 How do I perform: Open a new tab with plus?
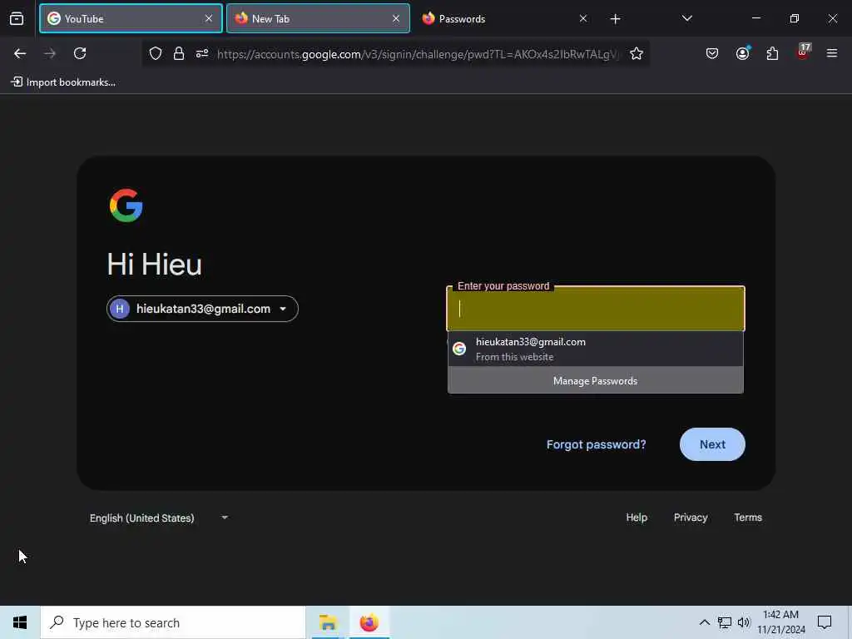click(x=615, y=19)
